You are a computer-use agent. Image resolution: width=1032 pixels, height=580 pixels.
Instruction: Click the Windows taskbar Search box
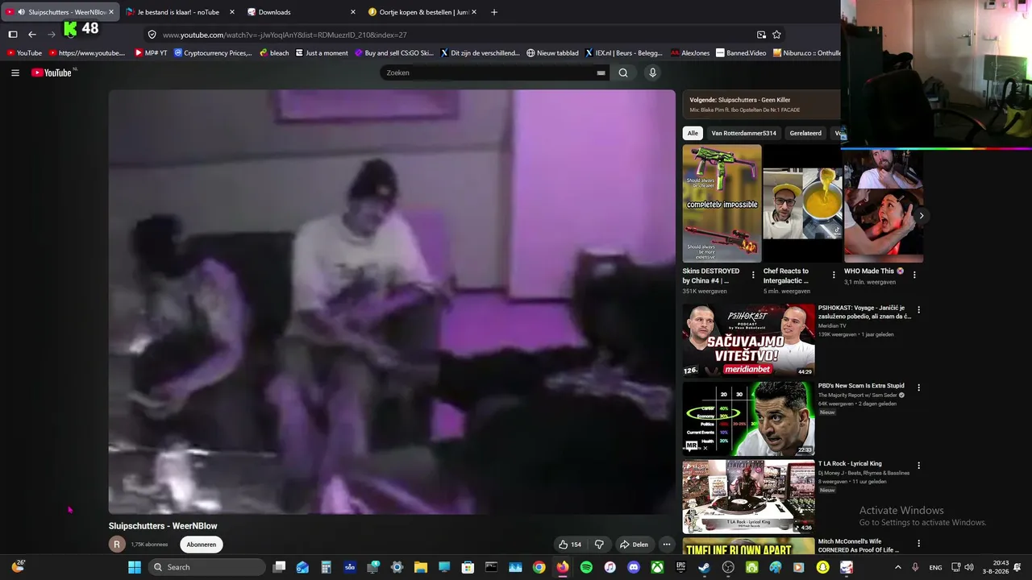tap(207, 567)
